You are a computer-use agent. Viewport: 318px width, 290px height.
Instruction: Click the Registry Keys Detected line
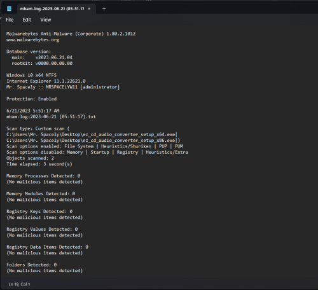[39, 212]
